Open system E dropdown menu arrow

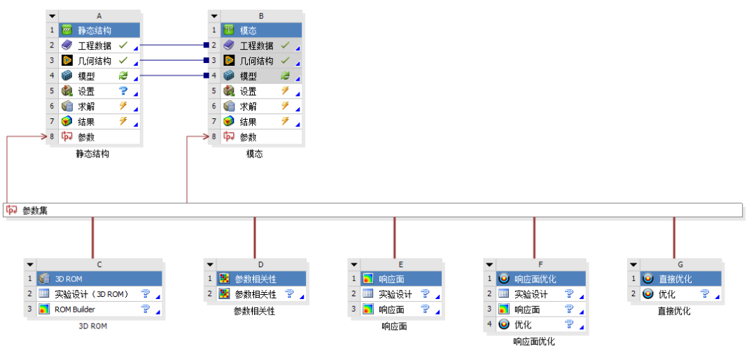pos(354,264)
